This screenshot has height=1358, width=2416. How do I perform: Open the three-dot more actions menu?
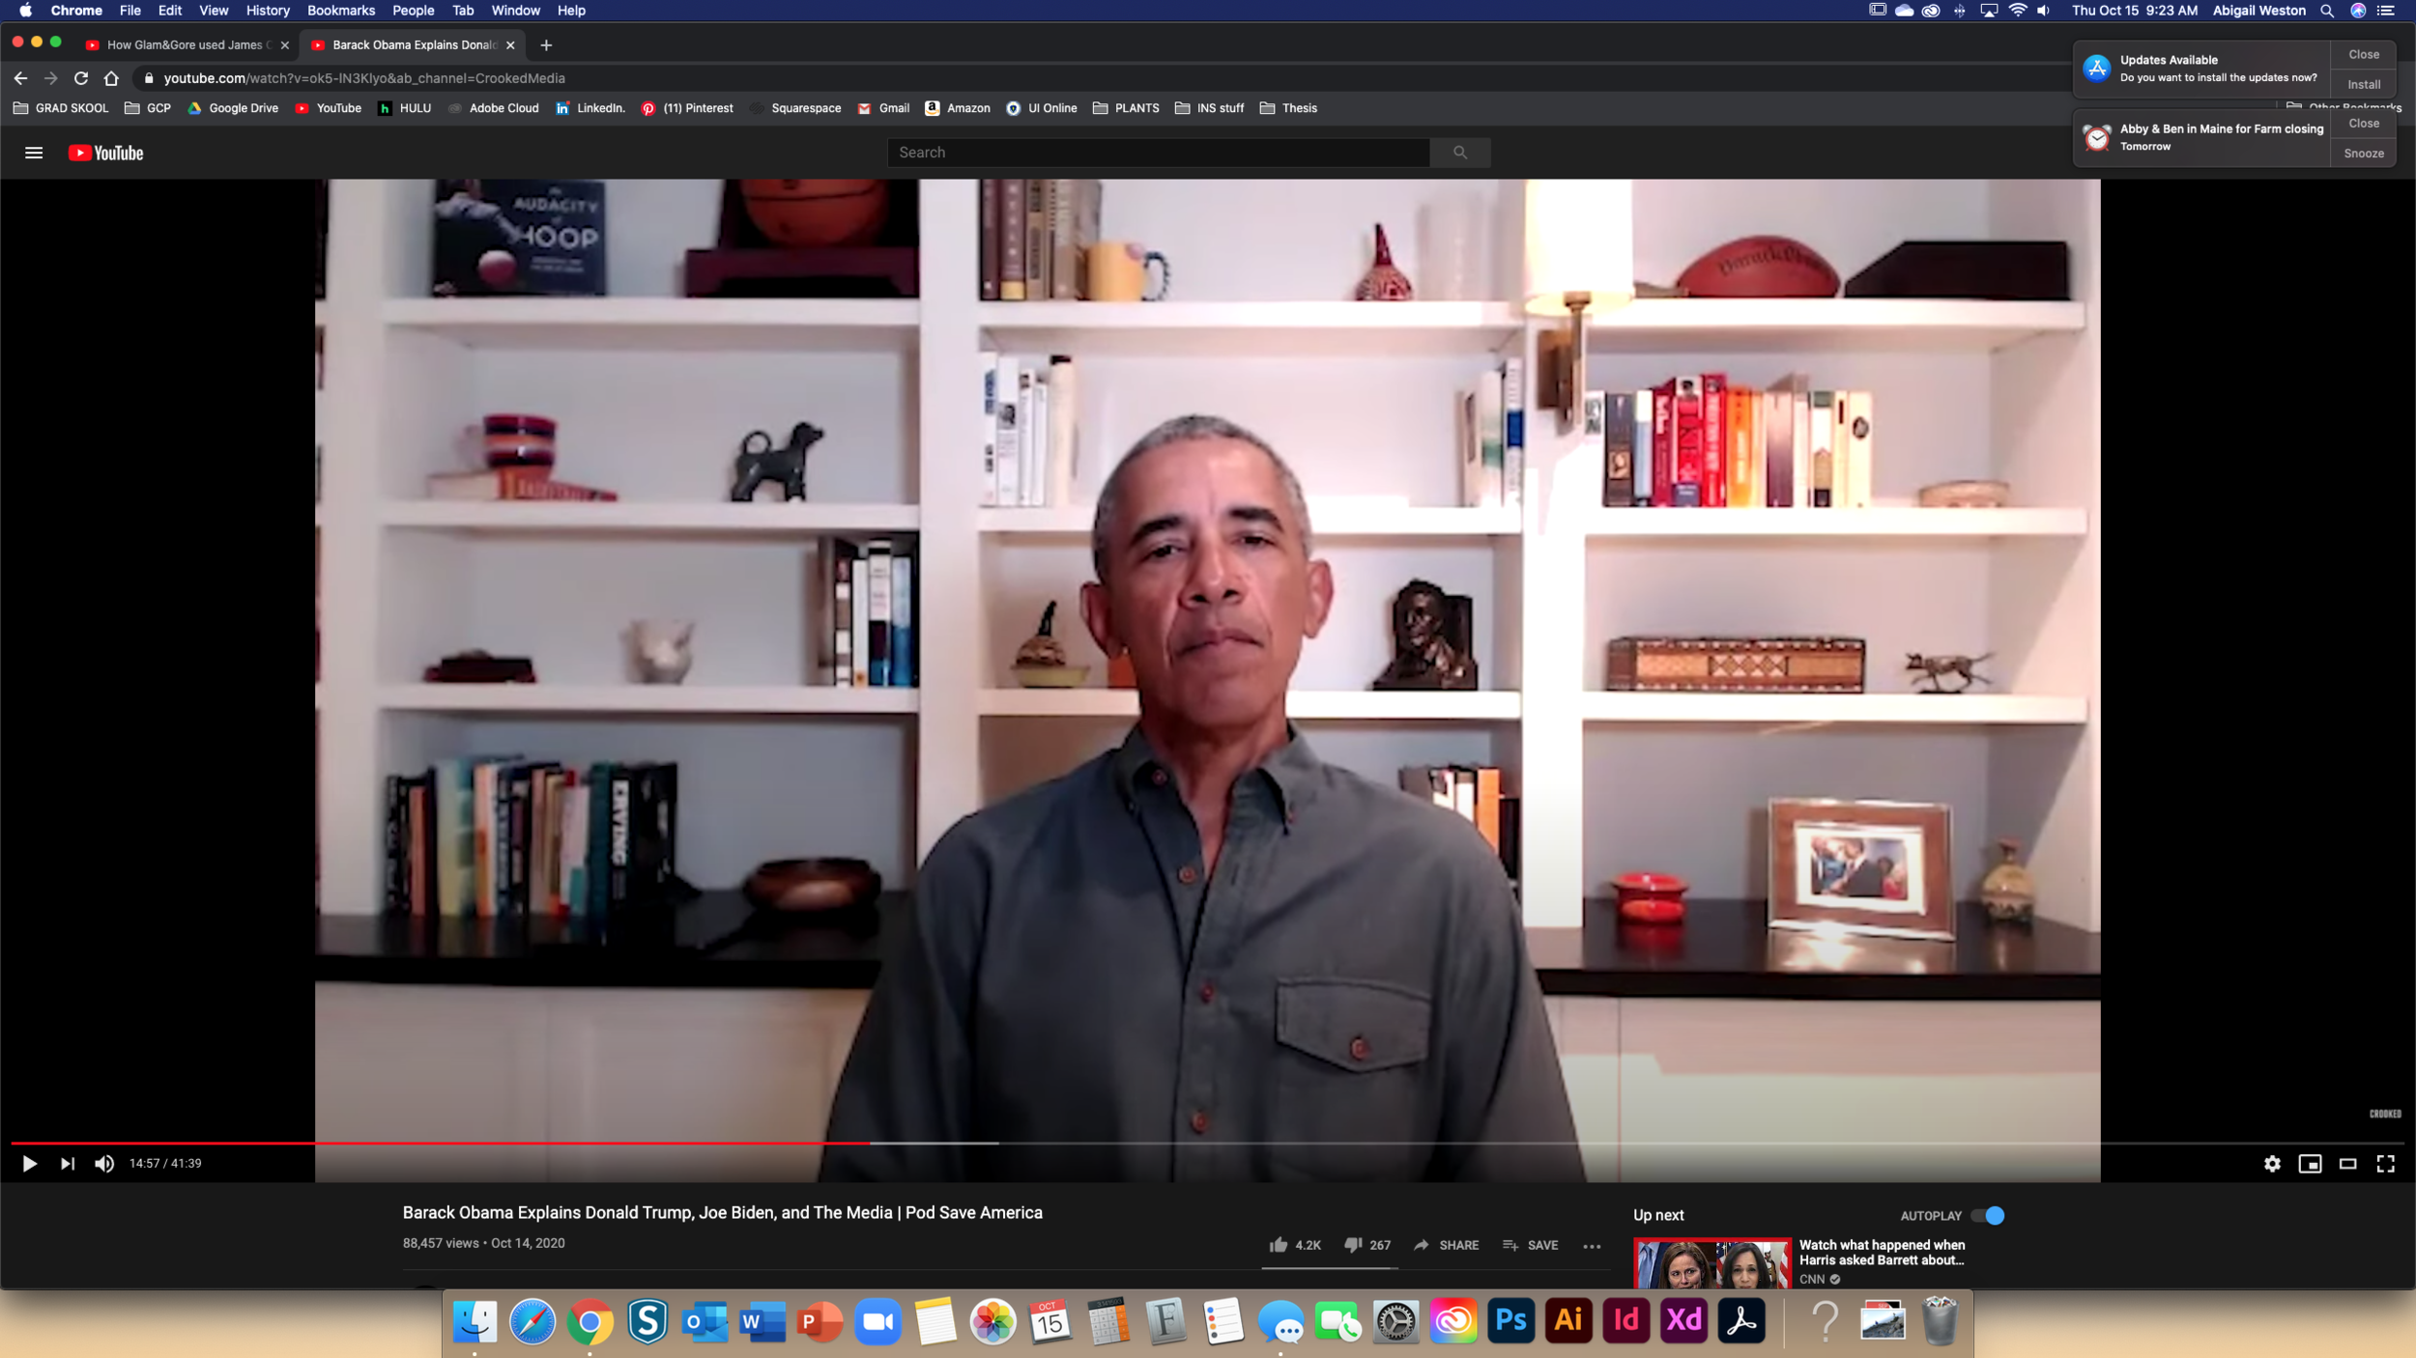tap(1591, 1247)
